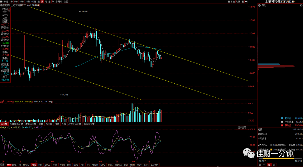This screenshot has width=303, height=167.
Task: Click the right-arrow panel toggle icon
Action: pyautogui.click(x=246, y=2)
